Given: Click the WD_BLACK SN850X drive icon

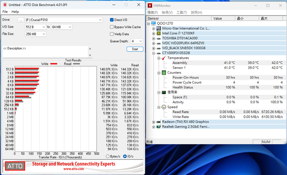Looking at the screenshot, I should (x=159, y=48).
